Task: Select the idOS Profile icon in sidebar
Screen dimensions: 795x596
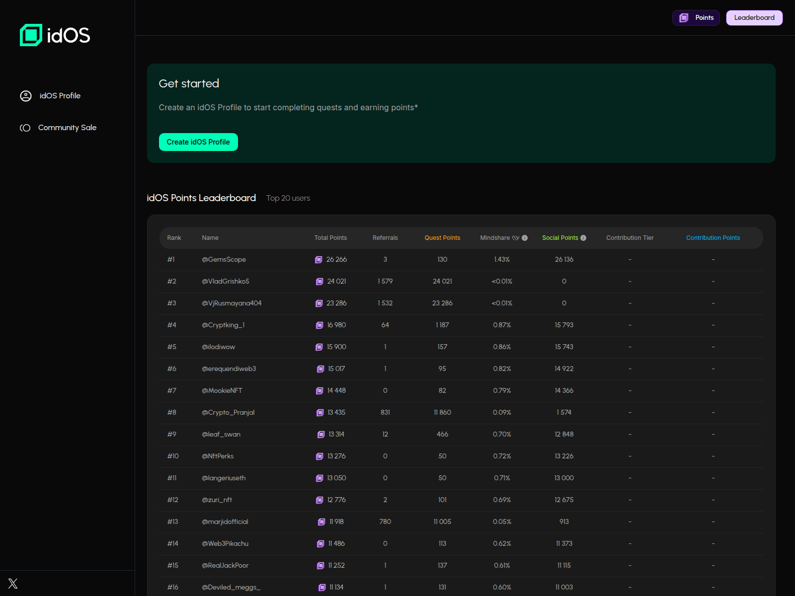Action: 25,96
